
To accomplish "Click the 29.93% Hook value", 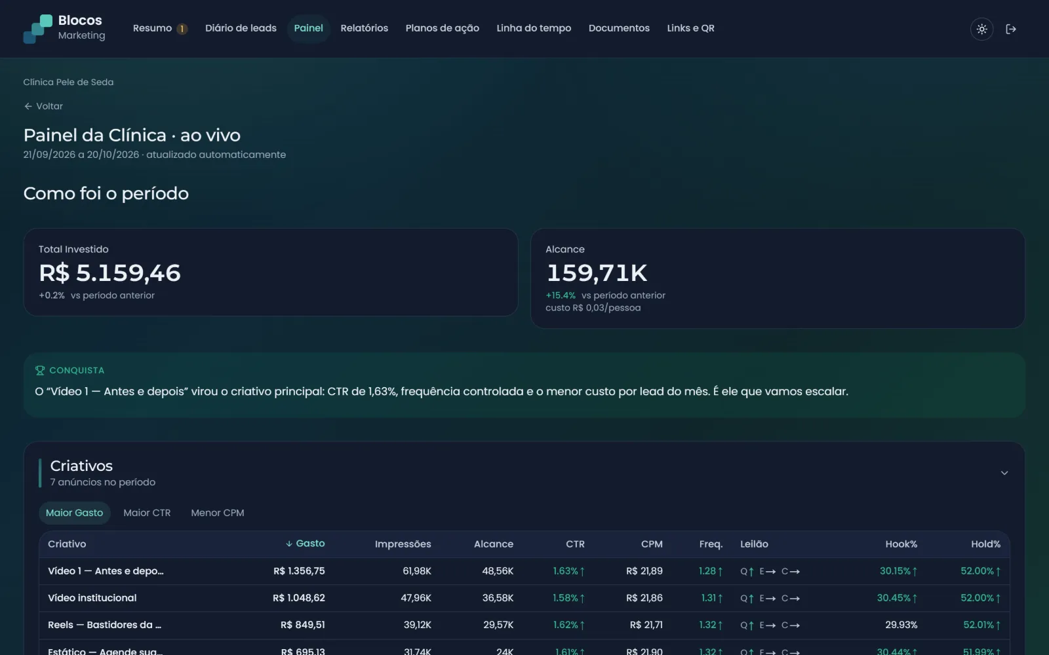I will pyautogui.click(x=901, y=625).
